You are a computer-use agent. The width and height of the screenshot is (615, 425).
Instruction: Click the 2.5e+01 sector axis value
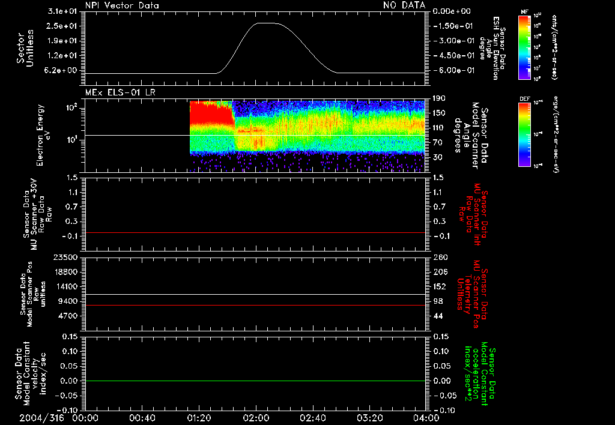coord(62,26)
